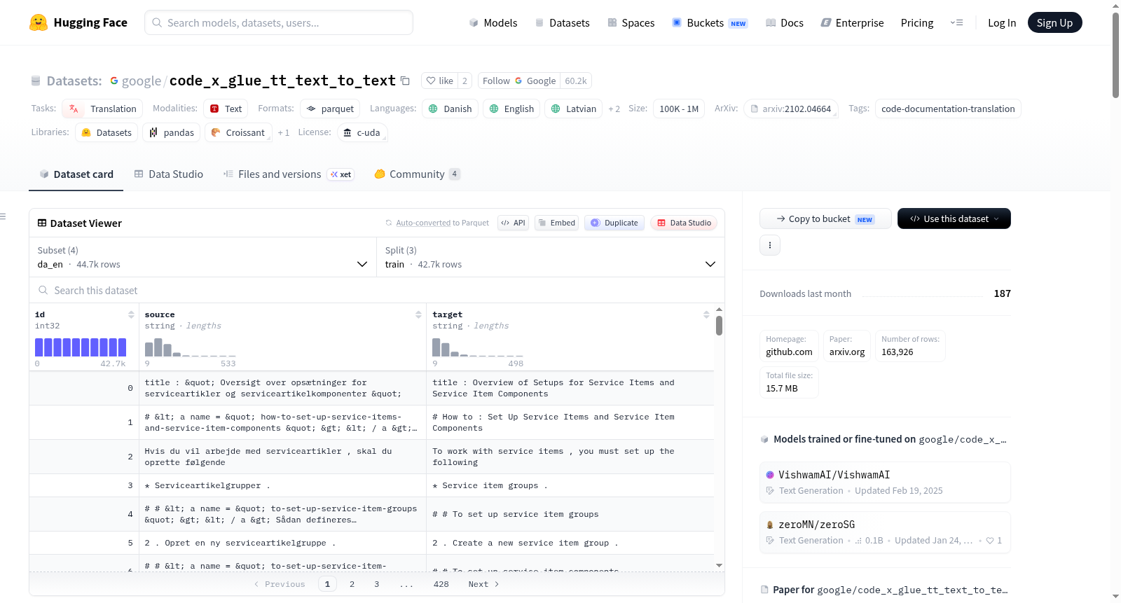Click sort arrows on source column
The width and height of the screenshot is (1121, 603).
coord(418,314)
